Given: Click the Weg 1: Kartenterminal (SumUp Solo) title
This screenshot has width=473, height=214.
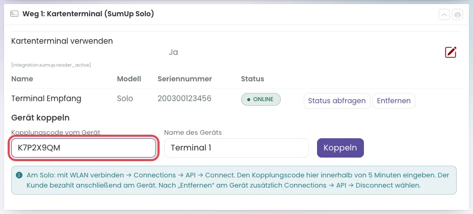Looking at the screenshot, I should tap(88, 14).
